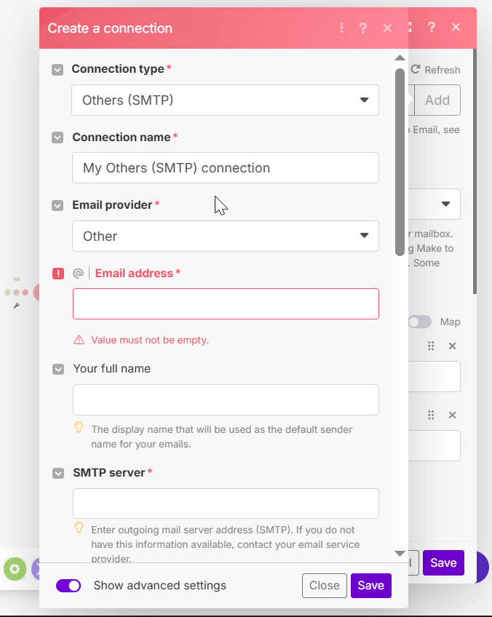Collapse the Your full name field toggle
Viewport: 492px width, 617px height.
(x=58, y=369)
